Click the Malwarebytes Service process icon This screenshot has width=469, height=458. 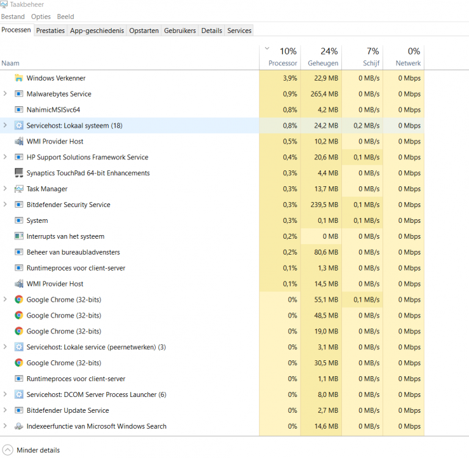(x=18, y=94)
